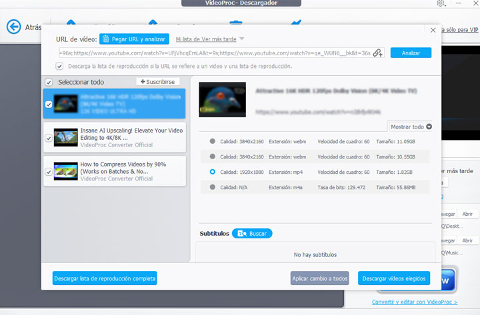Click the plus icon on Suscribirse
The height and width of the screenshot is (315, 480).
[143, 82]
